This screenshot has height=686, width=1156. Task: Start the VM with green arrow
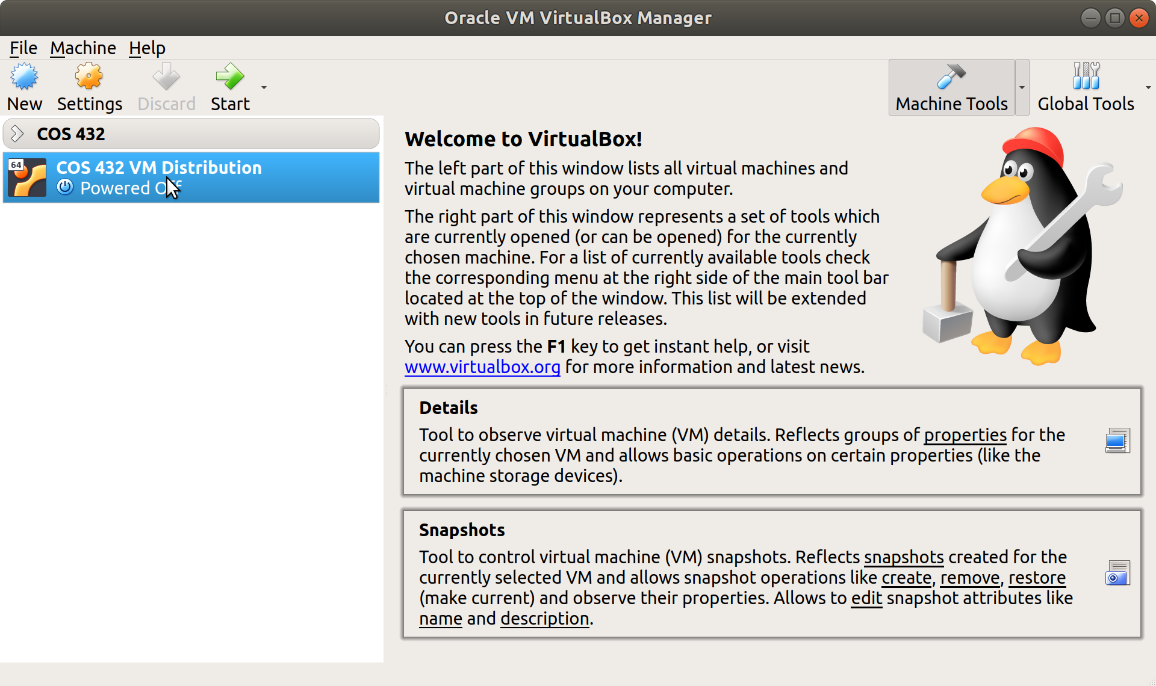(230, 76)
